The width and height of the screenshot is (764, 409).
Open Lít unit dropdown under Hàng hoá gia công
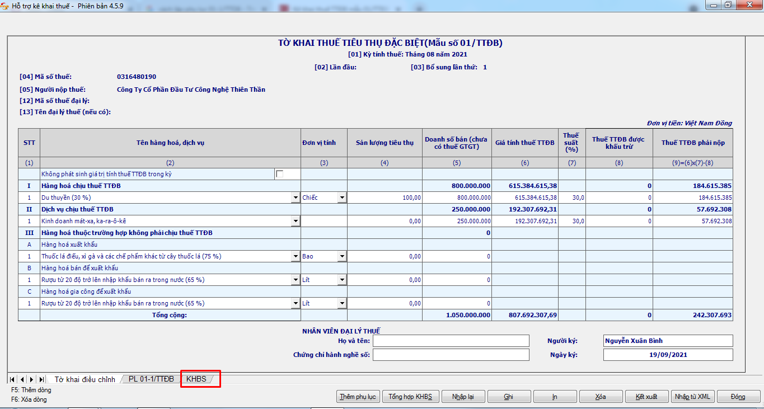coord(342,303)
